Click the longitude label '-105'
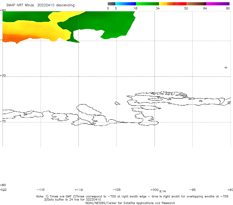Viewport: 233px width, 205px height. pos(116,190)
